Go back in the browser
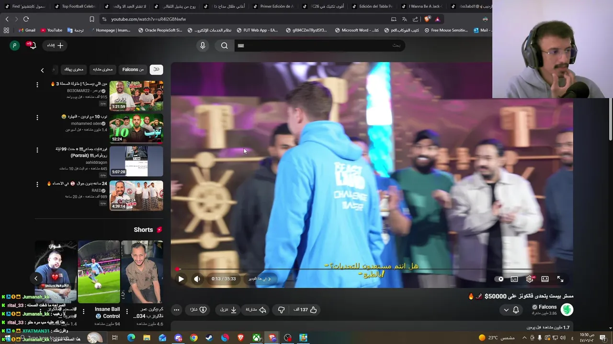613x344 pixels. (7, 19)
